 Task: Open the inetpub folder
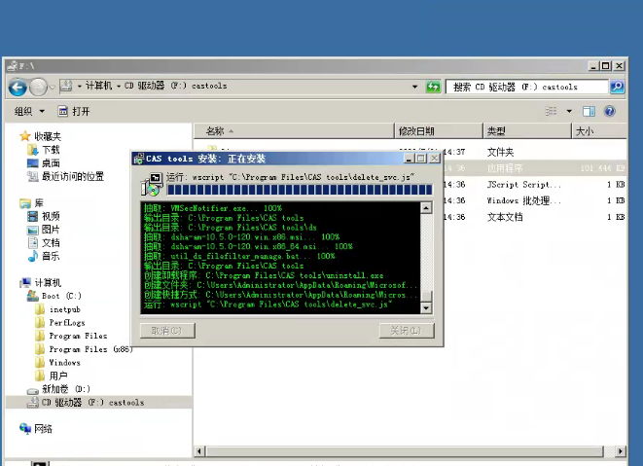point(64,309)
